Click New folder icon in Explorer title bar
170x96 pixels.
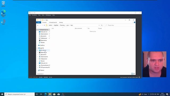pos(42,20)
